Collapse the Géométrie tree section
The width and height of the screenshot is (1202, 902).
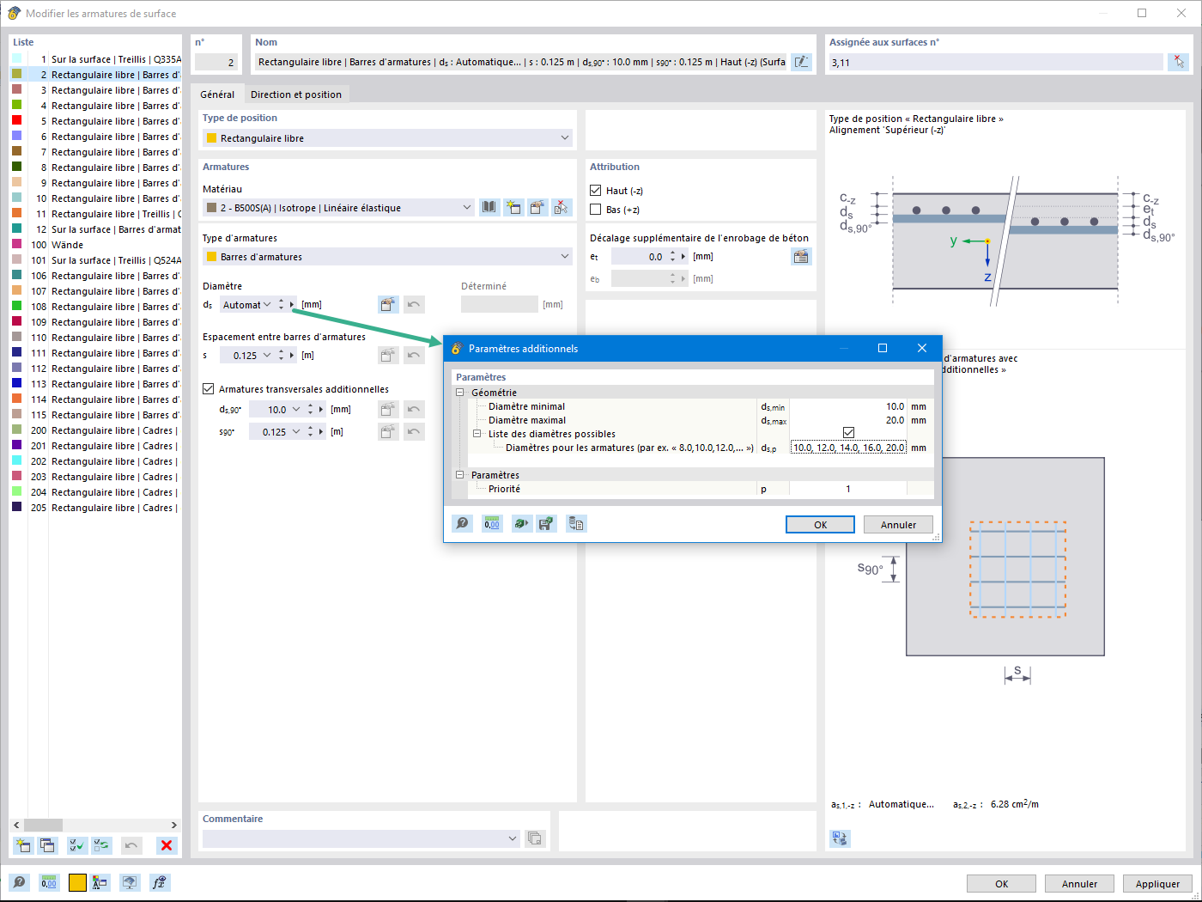point(459,393)
